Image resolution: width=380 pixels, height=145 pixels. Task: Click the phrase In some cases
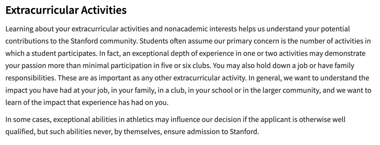point(28,120)
